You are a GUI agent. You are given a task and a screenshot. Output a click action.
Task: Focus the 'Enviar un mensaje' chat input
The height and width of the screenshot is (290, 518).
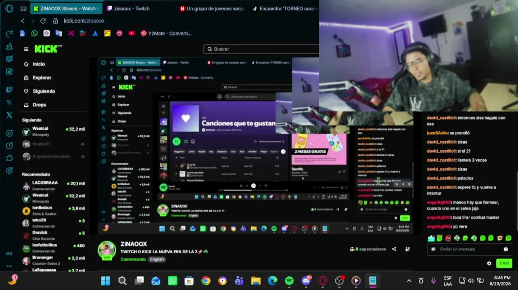pos(469,249)
